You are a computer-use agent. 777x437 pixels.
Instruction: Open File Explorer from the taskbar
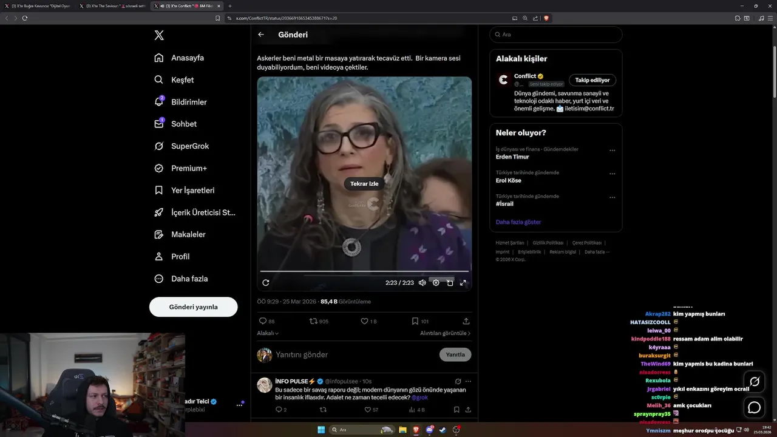point(402,430)
